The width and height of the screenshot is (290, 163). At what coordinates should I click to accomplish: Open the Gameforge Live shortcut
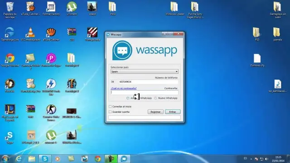click(x=10, y=34)
